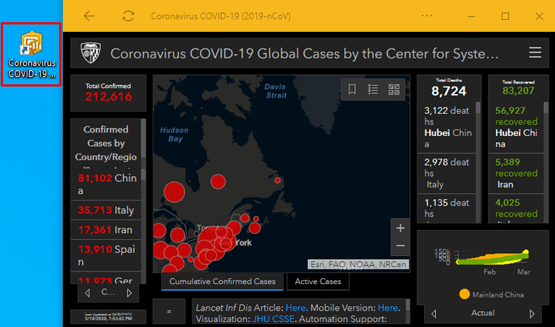Minimize the Coronavirus COVID-19 window
Viewport: 555px width, 327px height.
pyautogui.click(x=471, y=16)
